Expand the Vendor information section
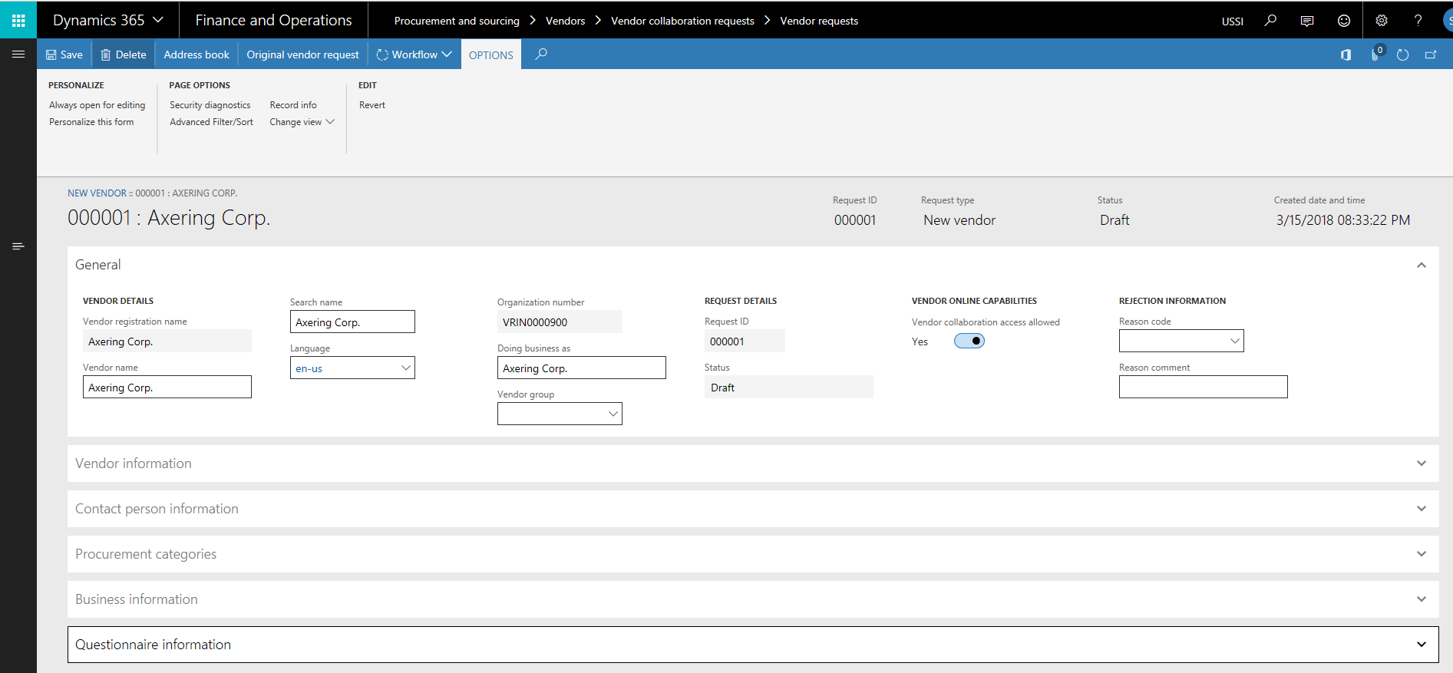Screen dimensions: 1453x673 pos(752,464)
